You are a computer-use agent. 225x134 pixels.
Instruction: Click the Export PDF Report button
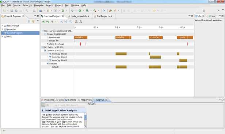click(x=66, y=105)
